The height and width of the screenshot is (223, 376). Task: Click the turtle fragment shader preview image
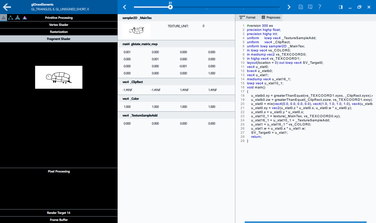pyautogui.click(x=59, y=77)
